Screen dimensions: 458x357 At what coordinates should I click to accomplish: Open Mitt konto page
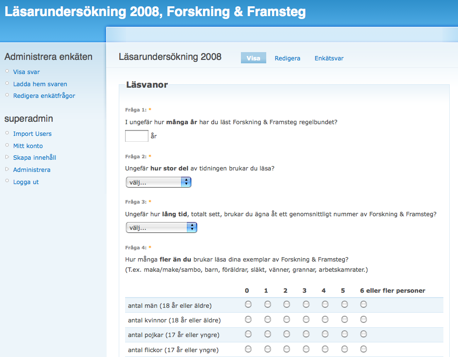(28, 146)
